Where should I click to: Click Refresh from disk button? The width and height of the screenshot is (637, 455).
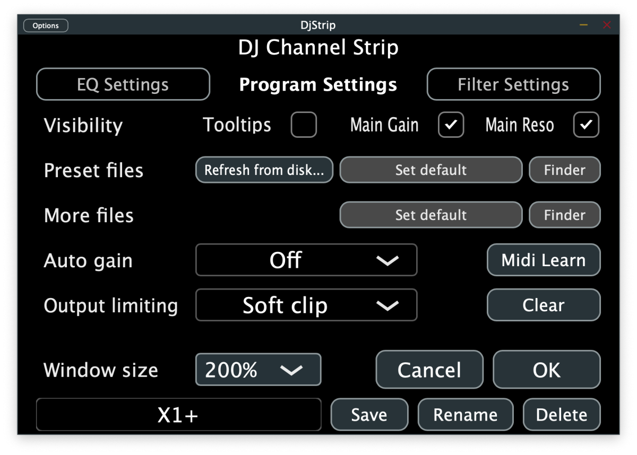264,170
